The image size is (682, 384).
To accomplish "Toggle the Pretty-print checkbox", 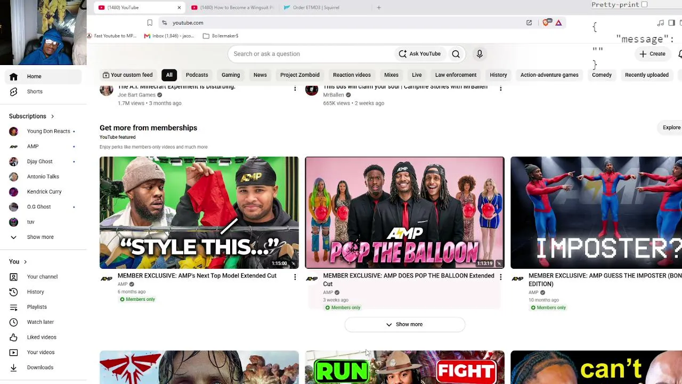I will click(x=644, y=5).
